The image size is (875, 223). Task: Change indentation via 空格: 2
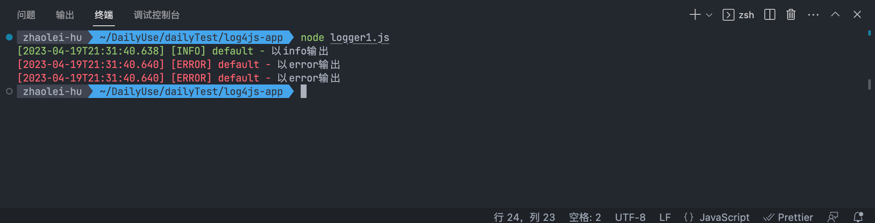point(585,217)
